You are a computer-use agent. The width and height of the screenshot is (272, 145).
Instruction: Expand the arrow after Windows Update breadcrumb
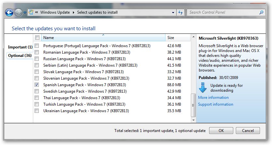(x=74, y=12)
